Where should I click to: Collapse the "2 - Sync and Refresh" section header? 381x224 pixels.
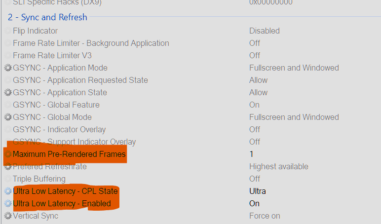click(47, 17)
